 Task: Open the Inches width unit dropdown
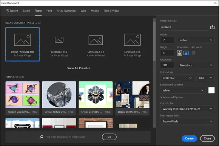tap(196, 40)
